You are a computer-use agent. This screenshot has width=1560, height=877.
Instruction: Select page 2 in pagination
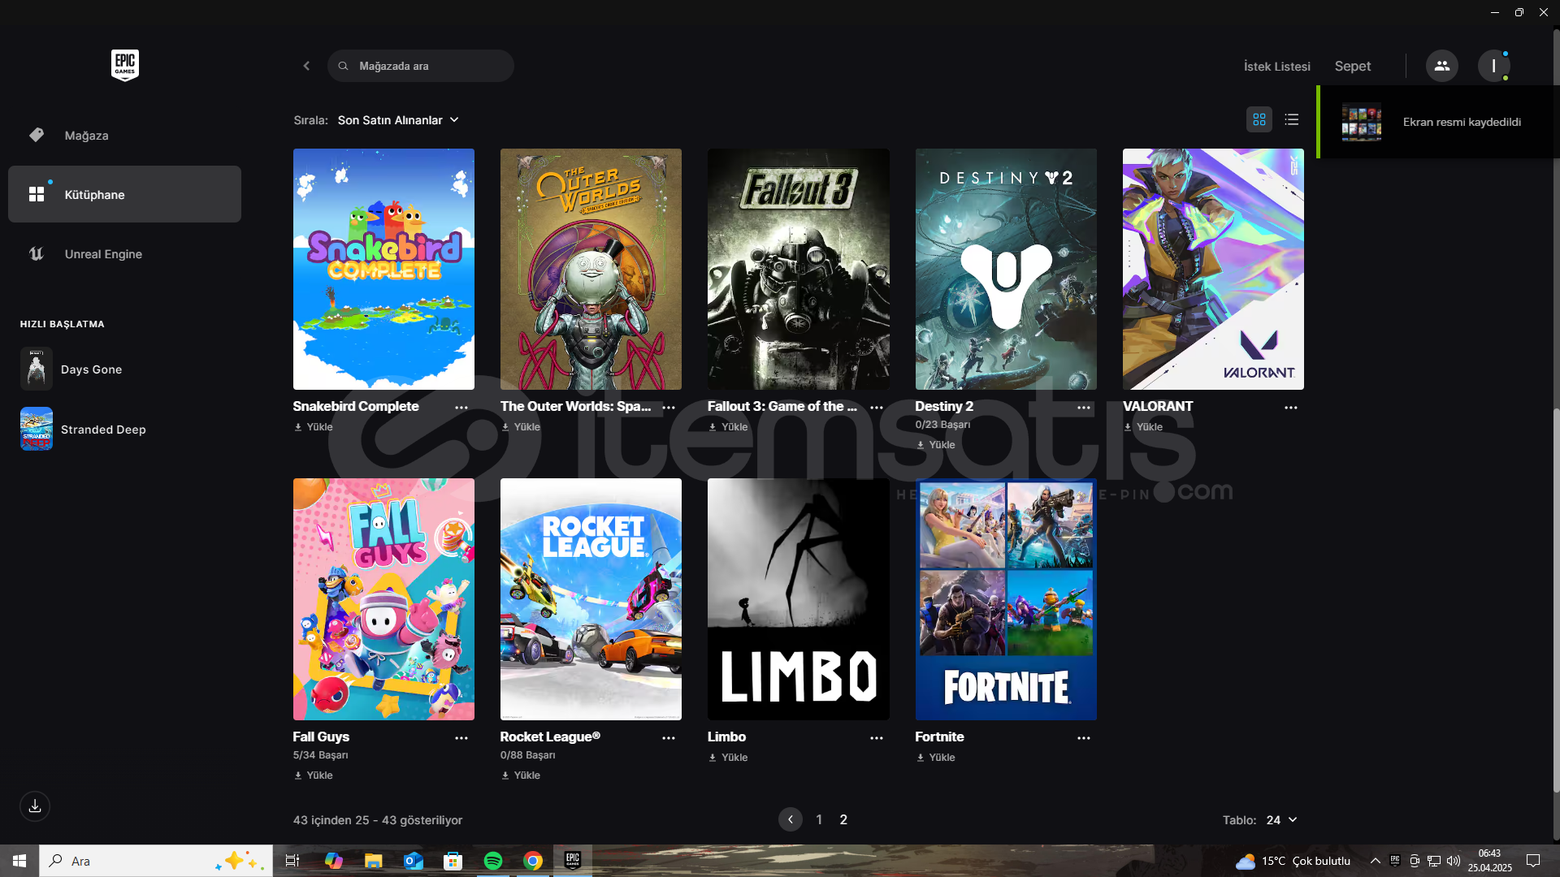click(843, 820)
